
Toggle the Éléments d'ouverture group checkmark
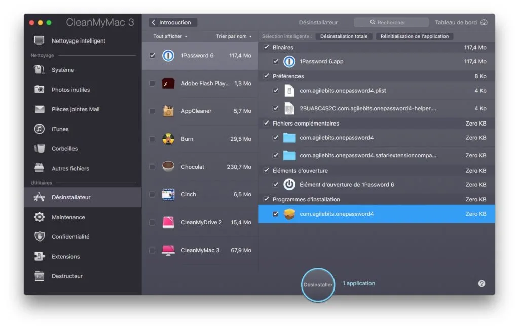(x=267, y=170)
